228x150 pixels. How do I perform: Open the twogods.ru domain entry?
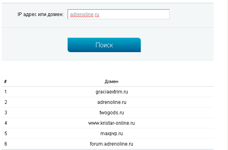click(x=112, y=113)
